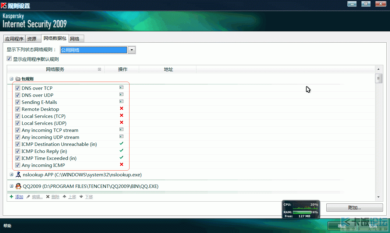The width and height of the screenshot is (390, 233).
Task: Toggle ICMP Destination Unreachable (in) checkbox
Action: pos(18,144)
